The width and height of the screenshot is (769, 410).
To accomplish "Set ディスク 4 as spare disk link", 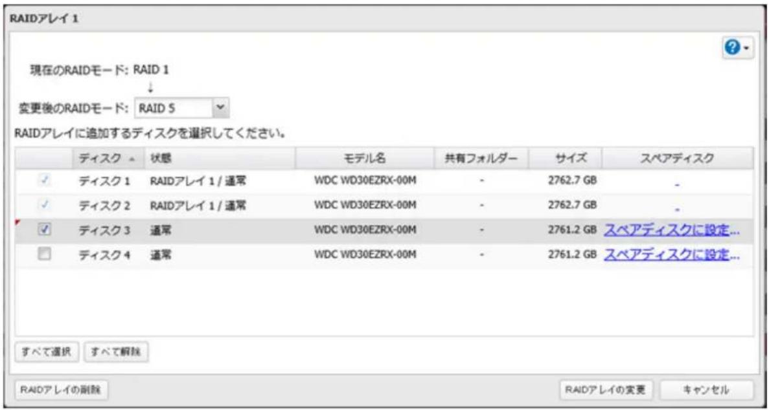I will tap(671, 254).
